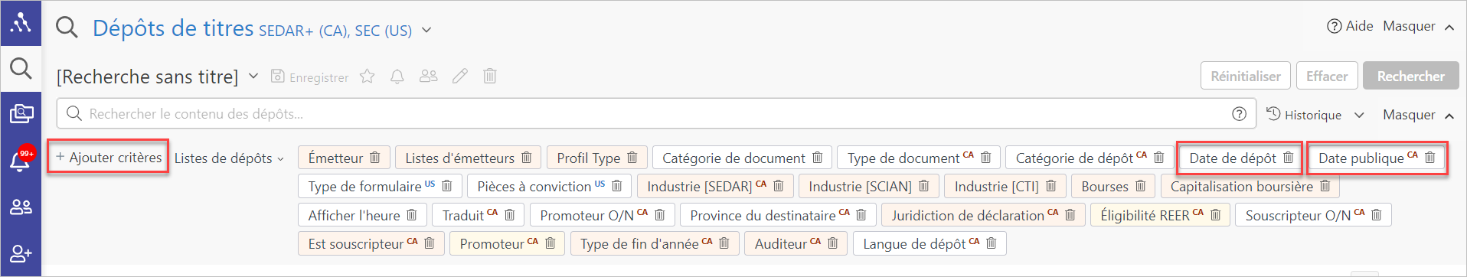Expand the Listes de dépôts dropdown
The image size is (1467, 277).
pos(229,158)
